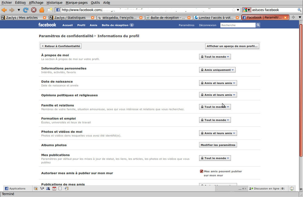Open the friends icon in the bottom bar
Viewport: 303px width, 197px height.
click(48, 189)
